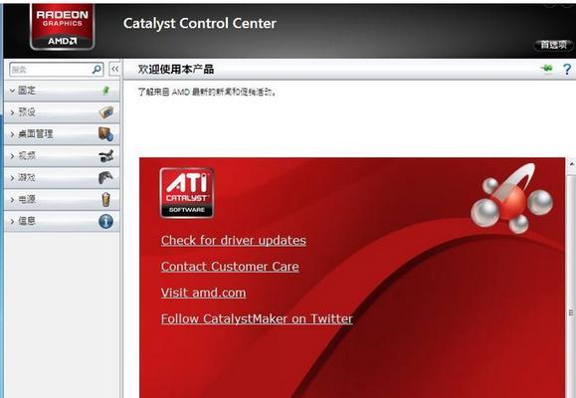
Task: Collapse the 固定 section chevron
Action: pyautogui.click(x=12, y=91)
